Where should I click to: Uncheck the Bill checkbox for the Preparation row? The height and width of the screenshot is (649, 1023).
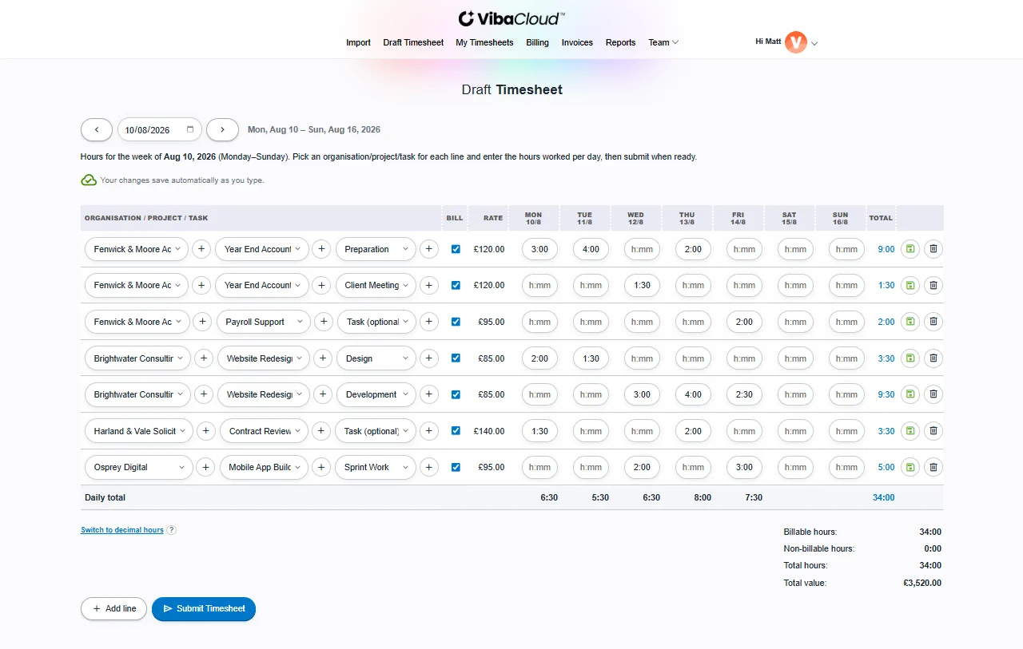point(456,249)
